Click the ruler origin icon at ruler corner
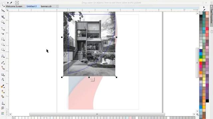 (x=7, y=10)
